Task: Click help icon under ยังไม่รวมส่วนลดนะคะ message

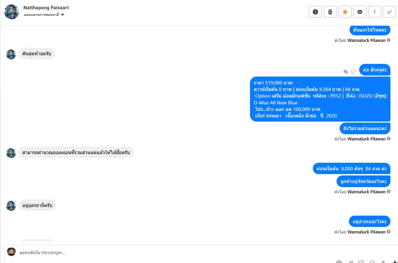Action: click(388, 139)
